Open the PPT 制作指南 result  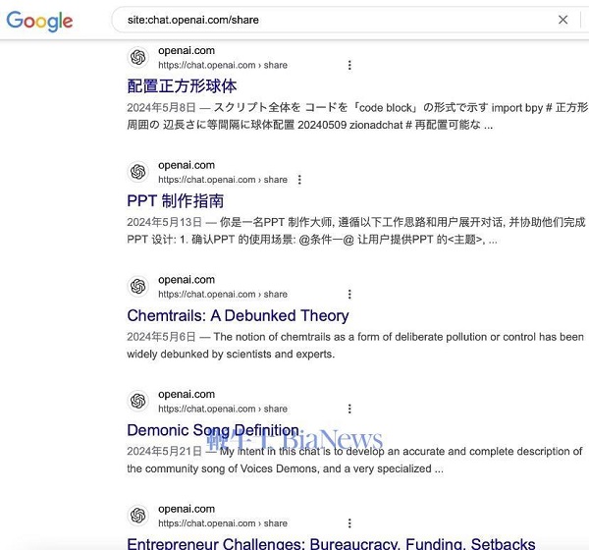point(176,200)
